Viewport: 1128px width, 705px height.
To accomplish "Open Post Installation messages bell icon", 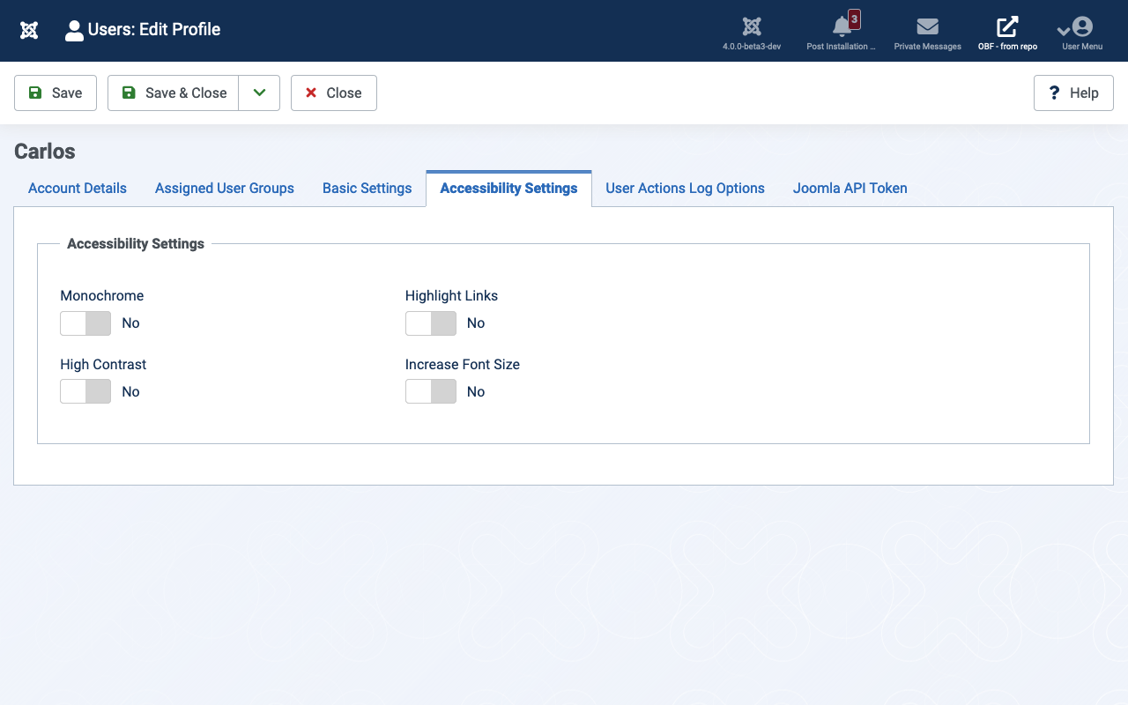I will [842, 28].
